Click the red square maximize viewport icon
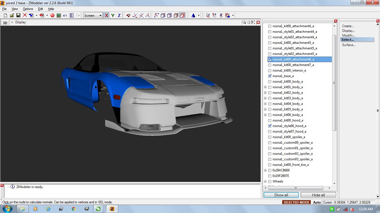 pyautogui.click(x=258, y=22)
